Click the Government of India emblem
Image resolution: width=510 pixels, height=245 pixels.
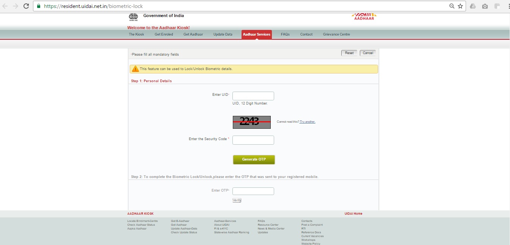click(133, 16)
